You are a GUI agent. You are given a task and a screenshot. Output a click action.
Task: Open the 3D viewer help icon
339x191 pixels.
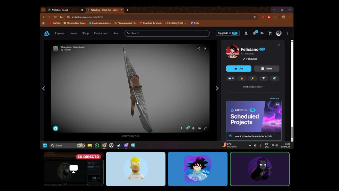click(181, 128)
